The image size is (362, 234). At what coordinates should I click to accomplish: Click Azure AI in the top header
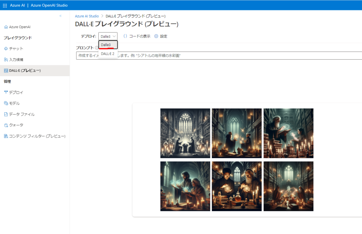point(17,5)
